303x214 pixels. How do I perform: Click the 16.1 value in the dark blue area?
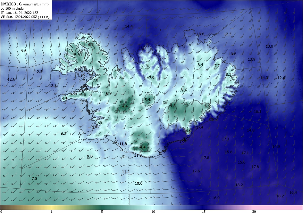pyautogui.click(x=258, y=112)
